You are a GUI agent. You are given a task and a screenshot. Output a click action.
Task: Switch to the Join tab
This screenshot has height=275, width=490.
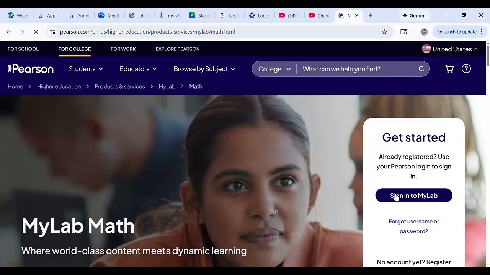(x=139, y=15)
